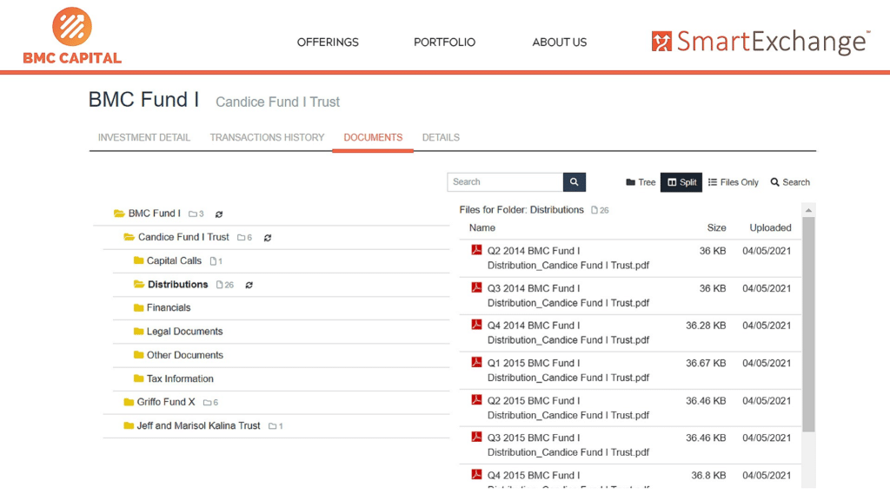
Task: Refresh the Candice Fund I Trust folder
Action: tap(268, 238)
